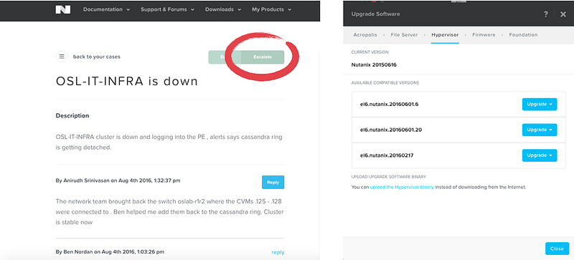The image size is (574, 260).
Task: Expand the My Products menu
Action: (x=271, y=9)
